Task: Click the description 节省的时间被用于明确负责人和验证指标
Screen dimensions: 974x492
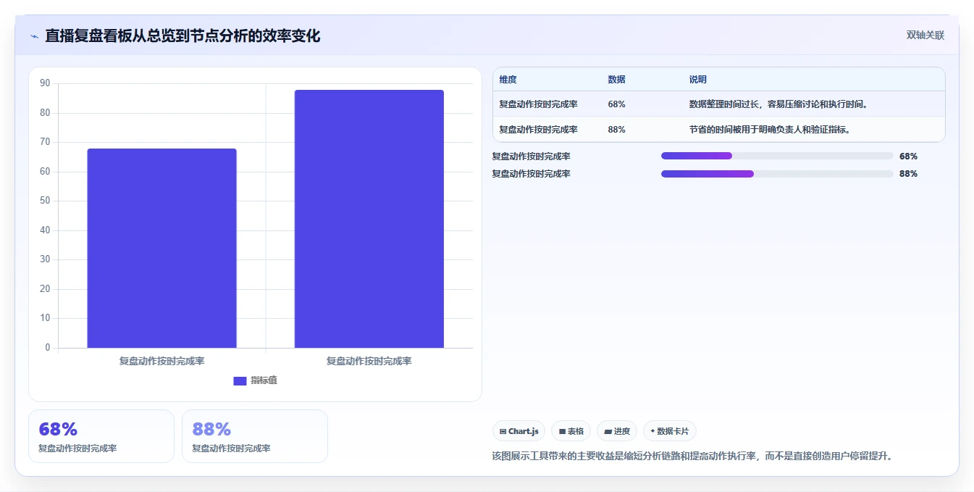Action: coord(769,130)
